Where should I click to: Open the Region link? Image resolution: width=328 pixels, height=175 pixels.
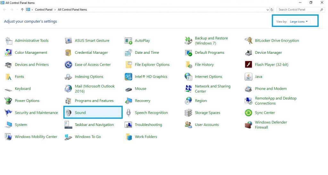click(x=201, y=101)
